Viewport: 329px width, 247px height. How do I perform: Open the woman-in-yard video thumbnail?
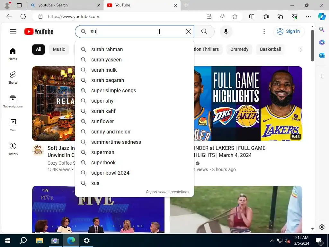236,209
